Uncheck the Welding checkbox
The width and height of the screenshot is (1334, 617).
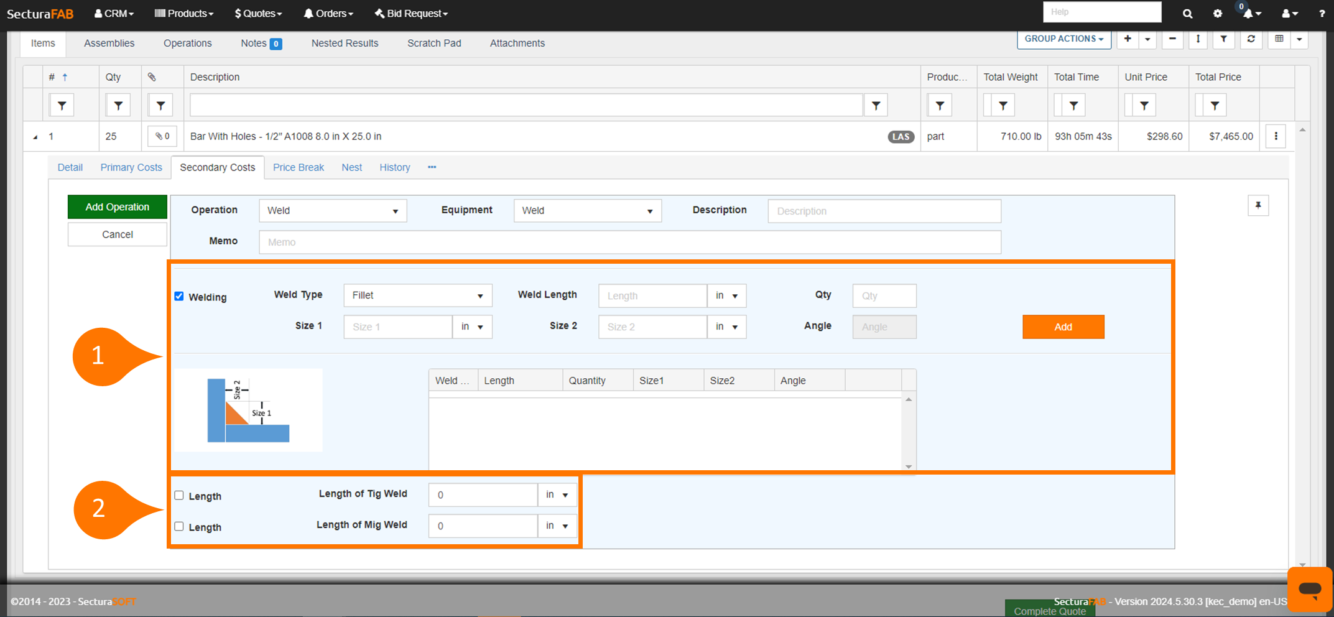179,297
